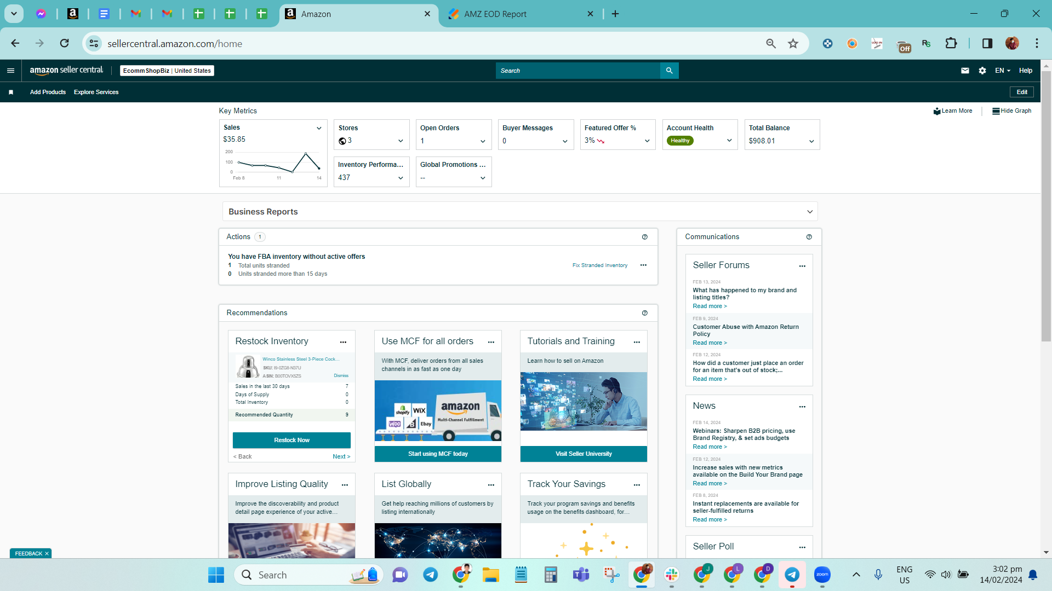Expand the Stores metric dropdown

(x=401, y=141)
